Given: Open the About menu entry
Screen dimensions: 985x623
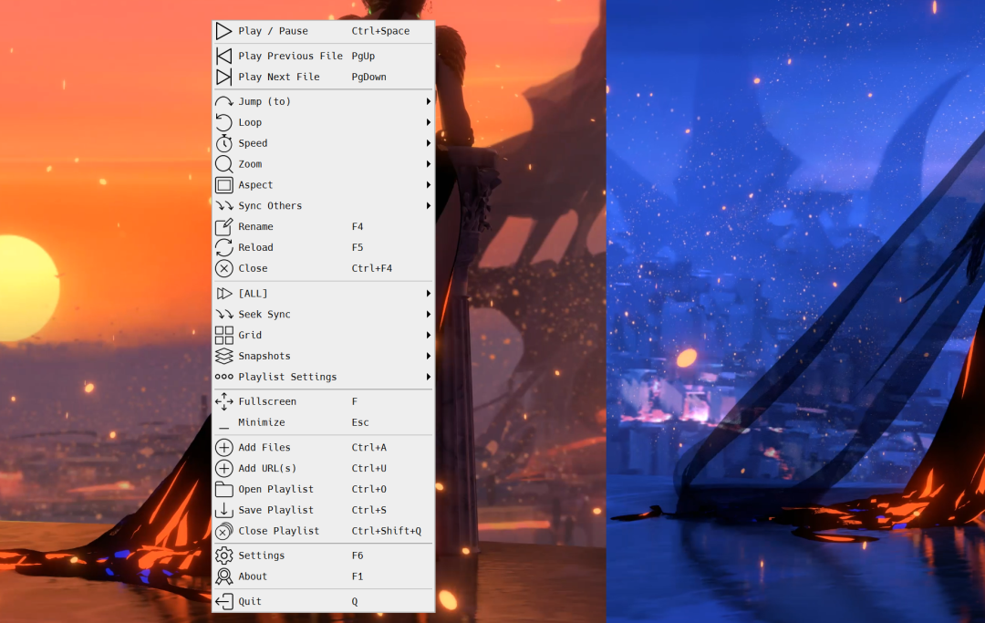Looking at the screenshot, I should tap(324, 576).
